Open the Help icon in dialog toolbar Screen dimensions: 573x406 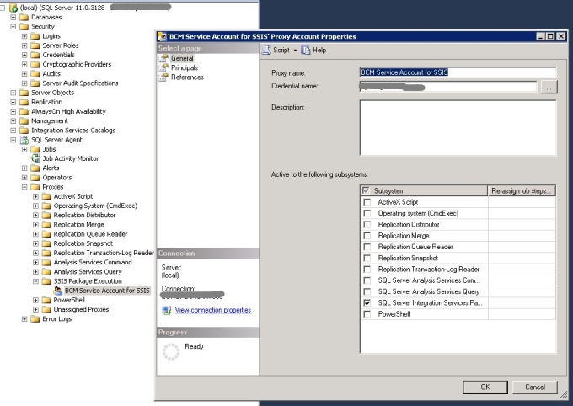[x=306, y=50]
